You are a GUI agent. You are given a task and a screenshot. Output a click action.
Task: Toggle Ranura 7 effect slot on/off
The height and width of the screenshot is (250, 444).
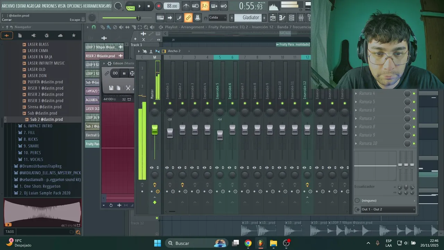[414, 118]
